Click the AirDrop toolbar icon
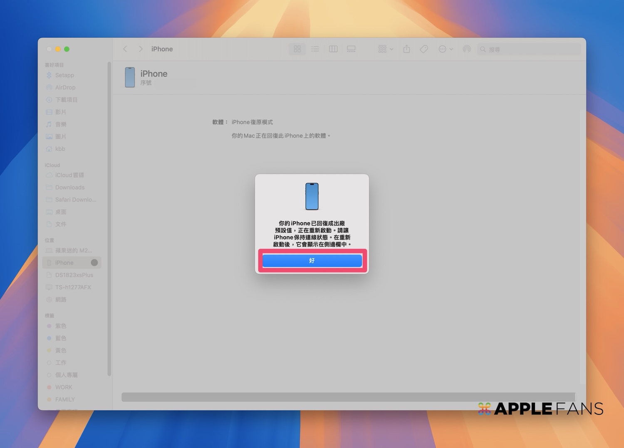 pyautogui.click(x=467, y=49)
